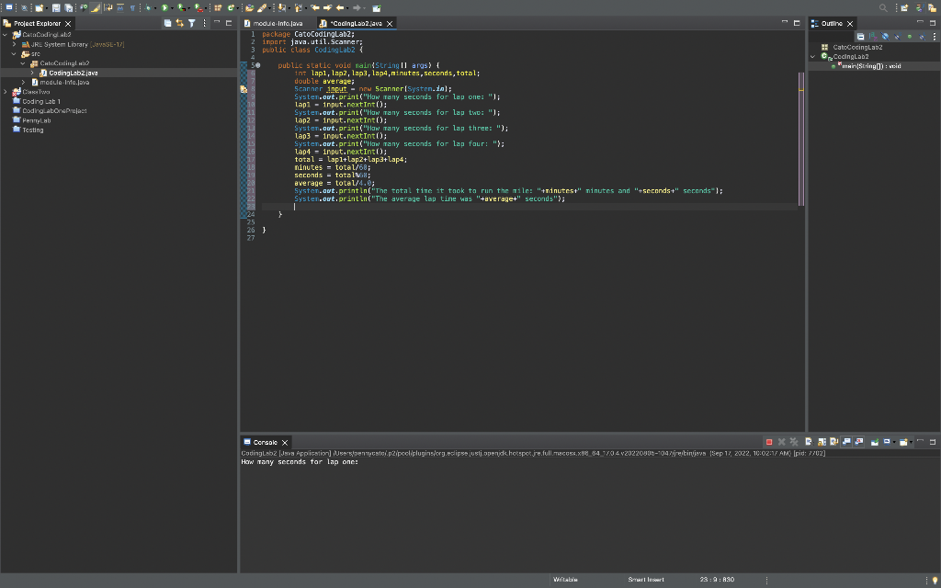Open the Run External Tools icon

[198, 7]
